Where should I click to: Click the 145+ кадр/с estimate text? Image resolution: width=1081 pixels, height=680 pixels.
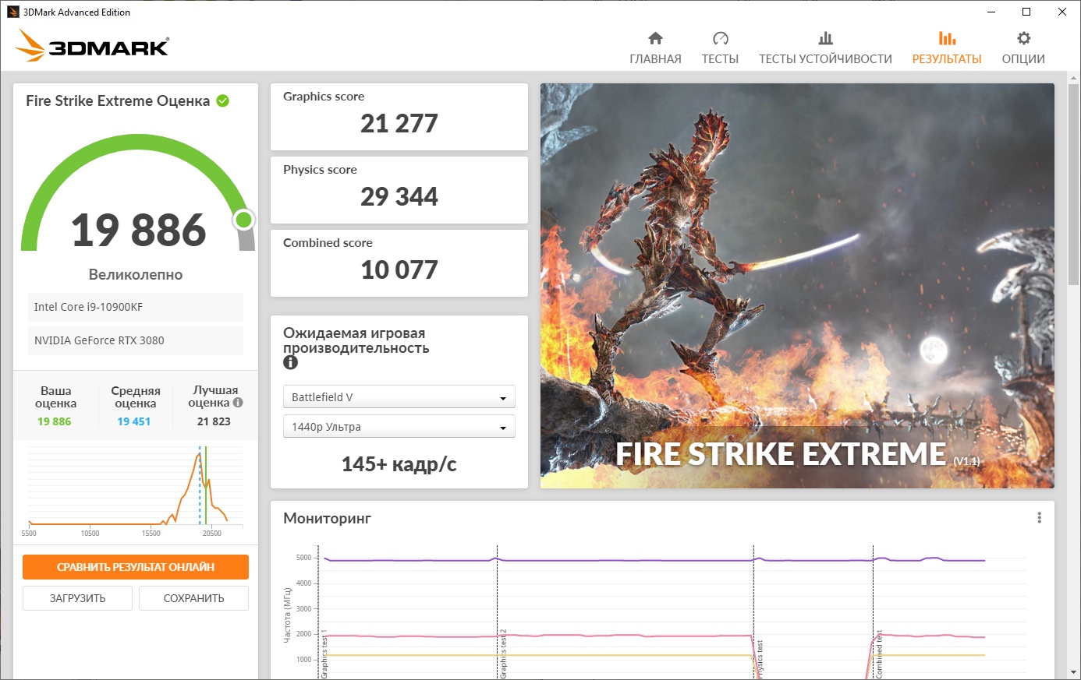point(399,464)
